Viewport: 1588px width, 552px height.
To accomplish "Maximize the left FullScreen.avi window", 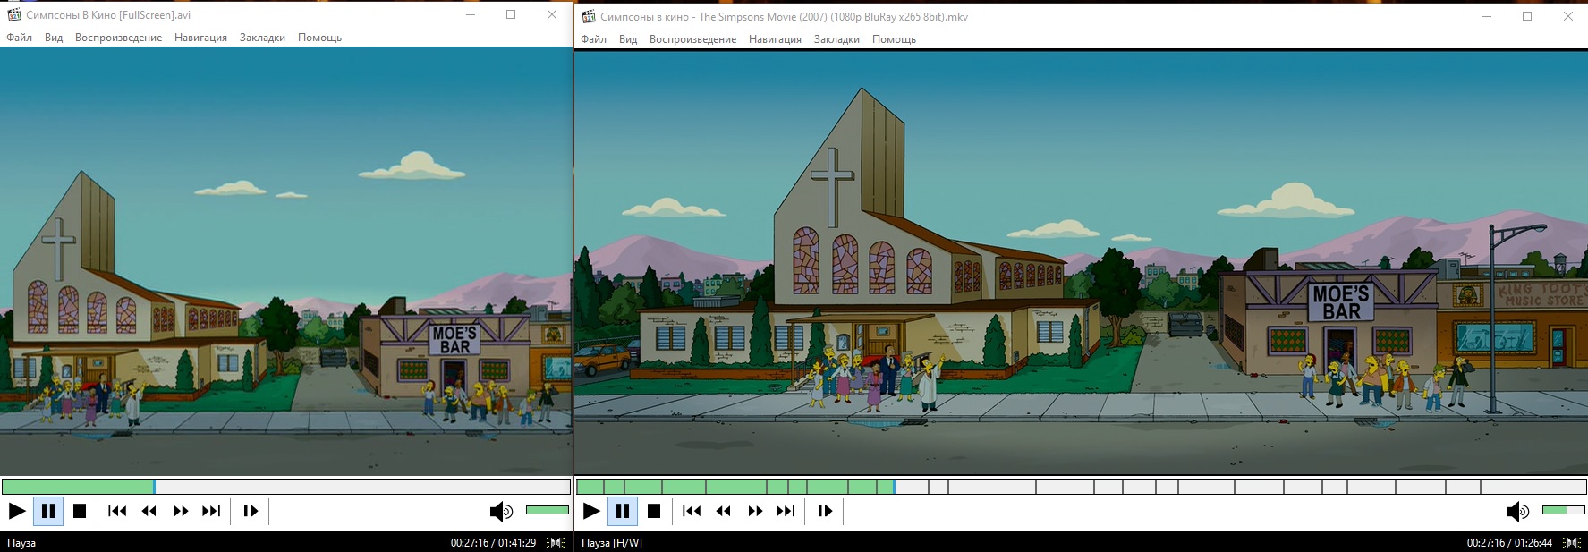I will click(x=511, y=14).
